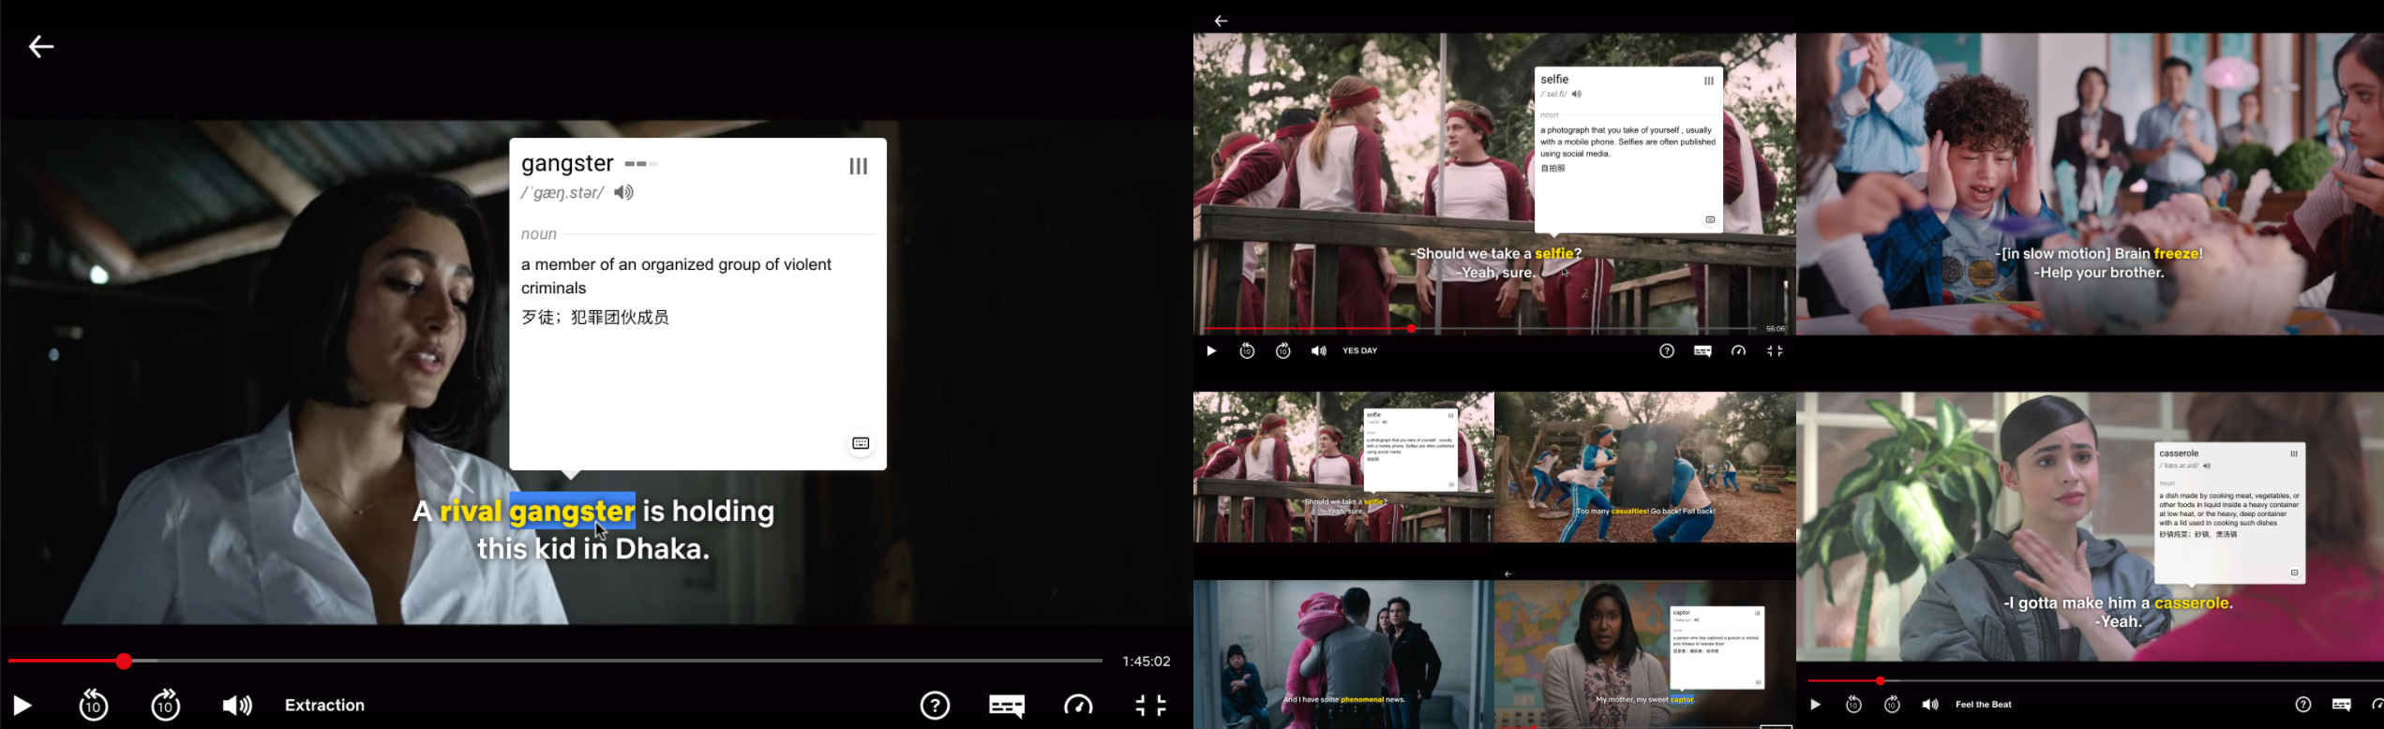Click the highlighted word gangster in subtitle
2384x729 pixels.
572,512
